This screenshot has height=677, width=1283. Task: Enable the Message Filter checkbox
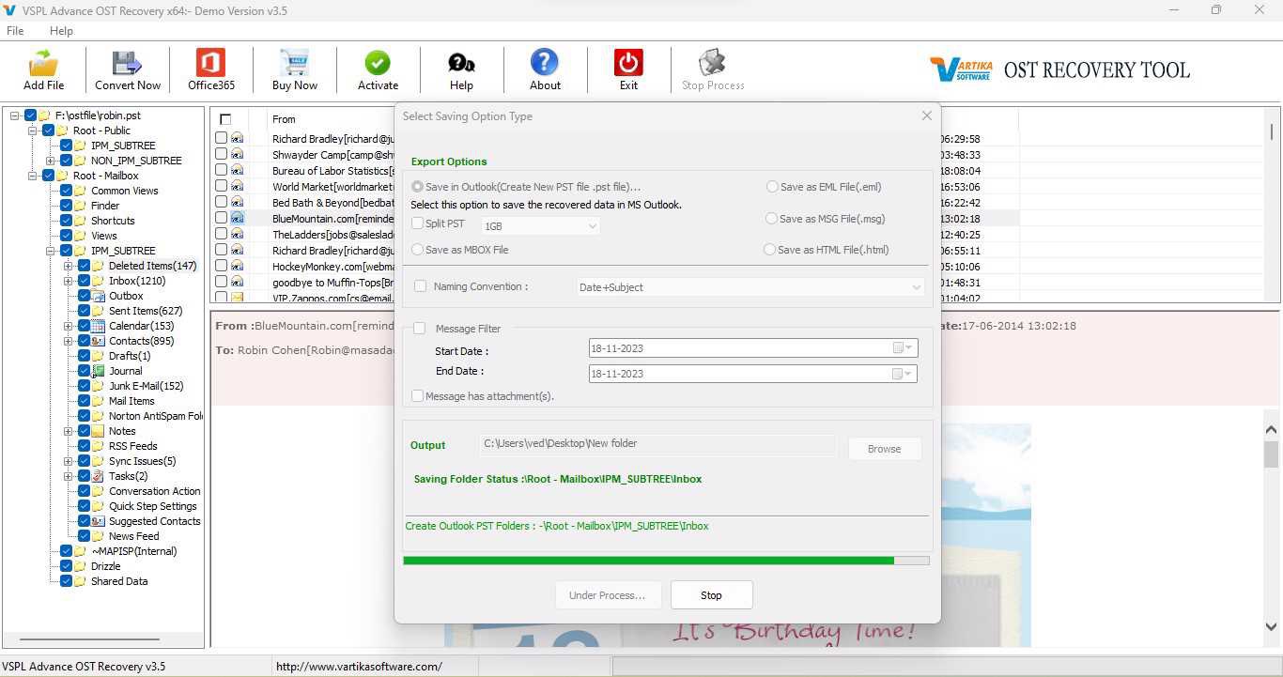[419, 329]
